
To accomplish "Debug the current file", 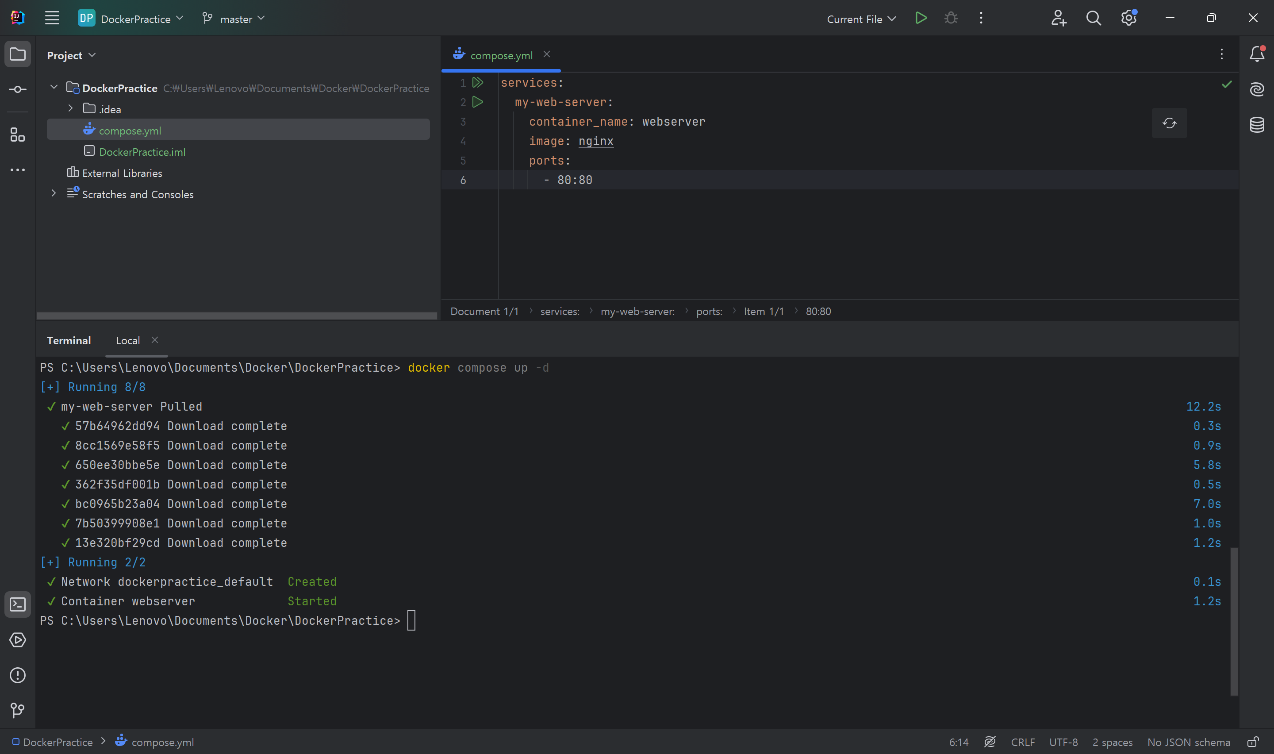I will click(951, 18).
